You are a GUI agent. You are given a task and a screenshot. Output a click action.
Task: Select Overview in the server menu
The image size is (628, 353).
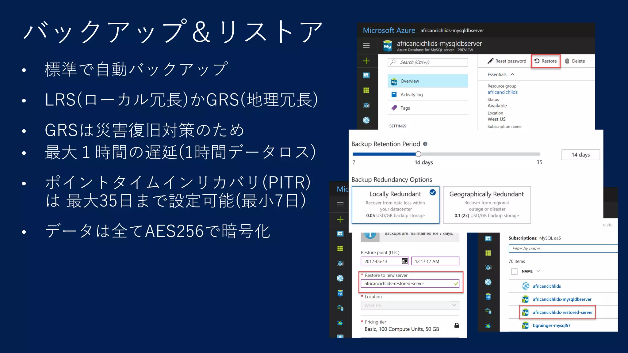[428, 81]
